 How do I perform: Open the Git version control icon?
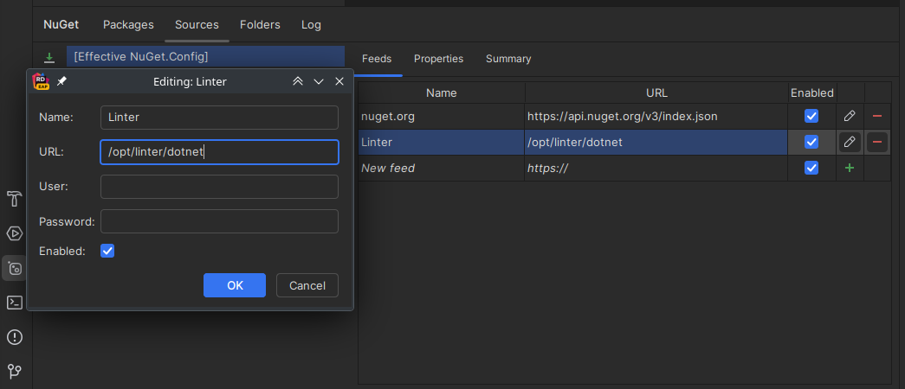tap(15, 370)
